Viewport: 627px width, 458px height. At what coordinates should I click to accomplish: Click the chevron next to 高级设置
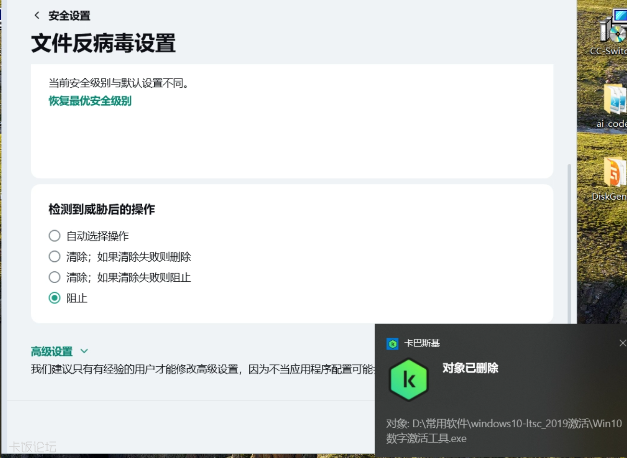(x=84, y=351)
